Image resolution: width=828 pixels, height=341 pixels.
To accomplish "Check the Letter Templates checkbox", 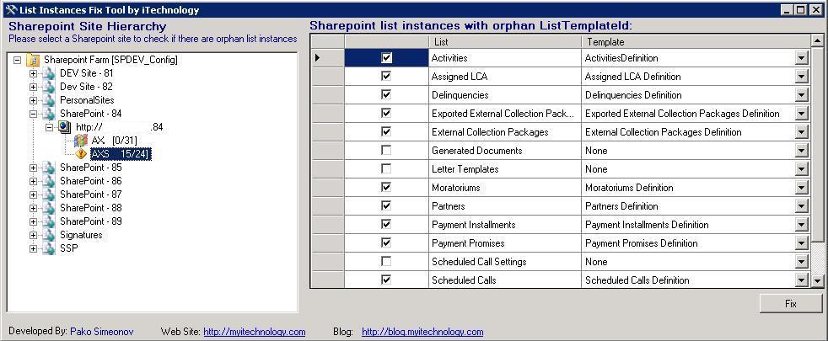I will 386,169.
